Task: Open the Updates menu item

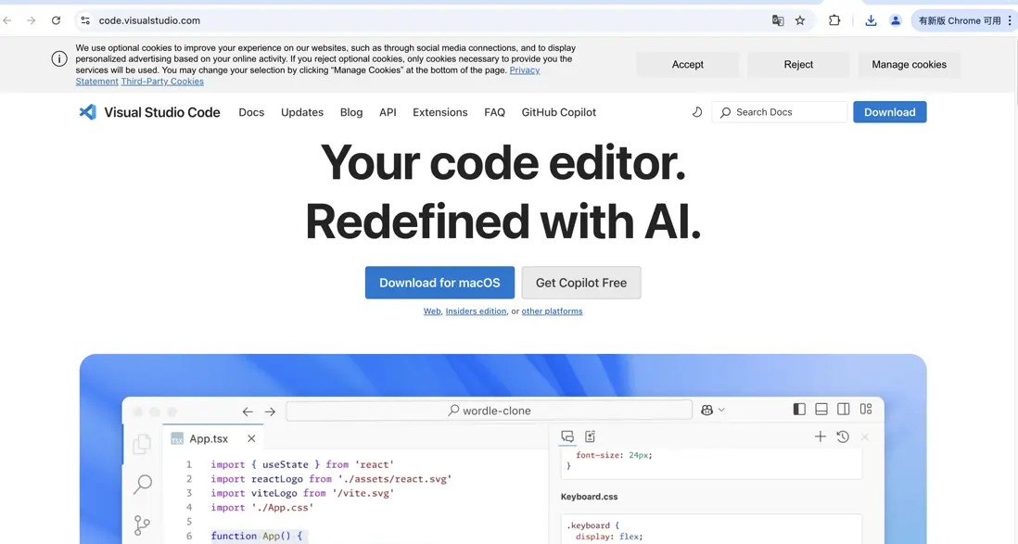Action: (x=302, y=112)
